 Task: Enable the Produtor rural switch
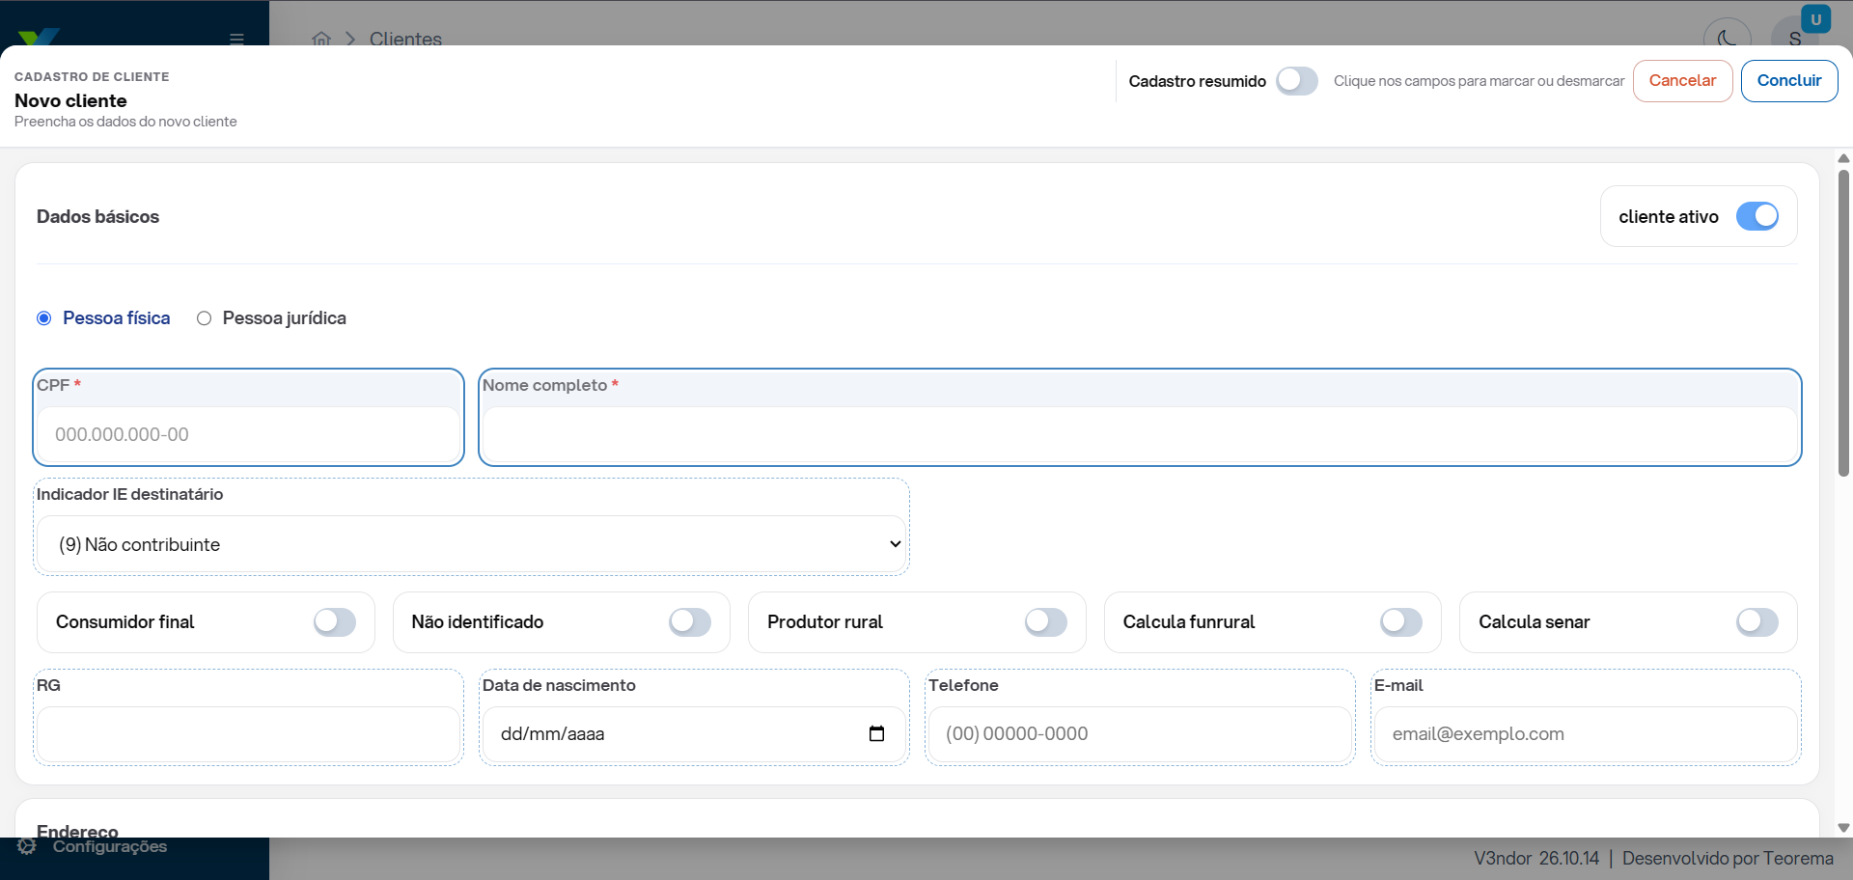click(1045, 622)
